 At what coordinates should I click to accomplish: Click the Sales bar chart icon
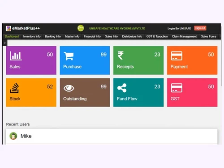(16, 56)
